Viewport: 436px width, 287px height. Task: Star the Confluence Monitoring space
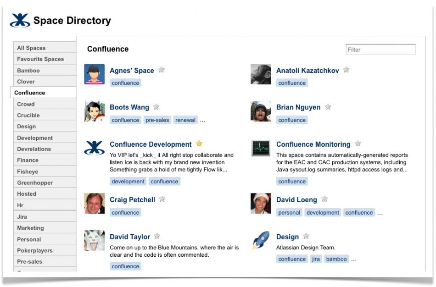click(358, 143)
